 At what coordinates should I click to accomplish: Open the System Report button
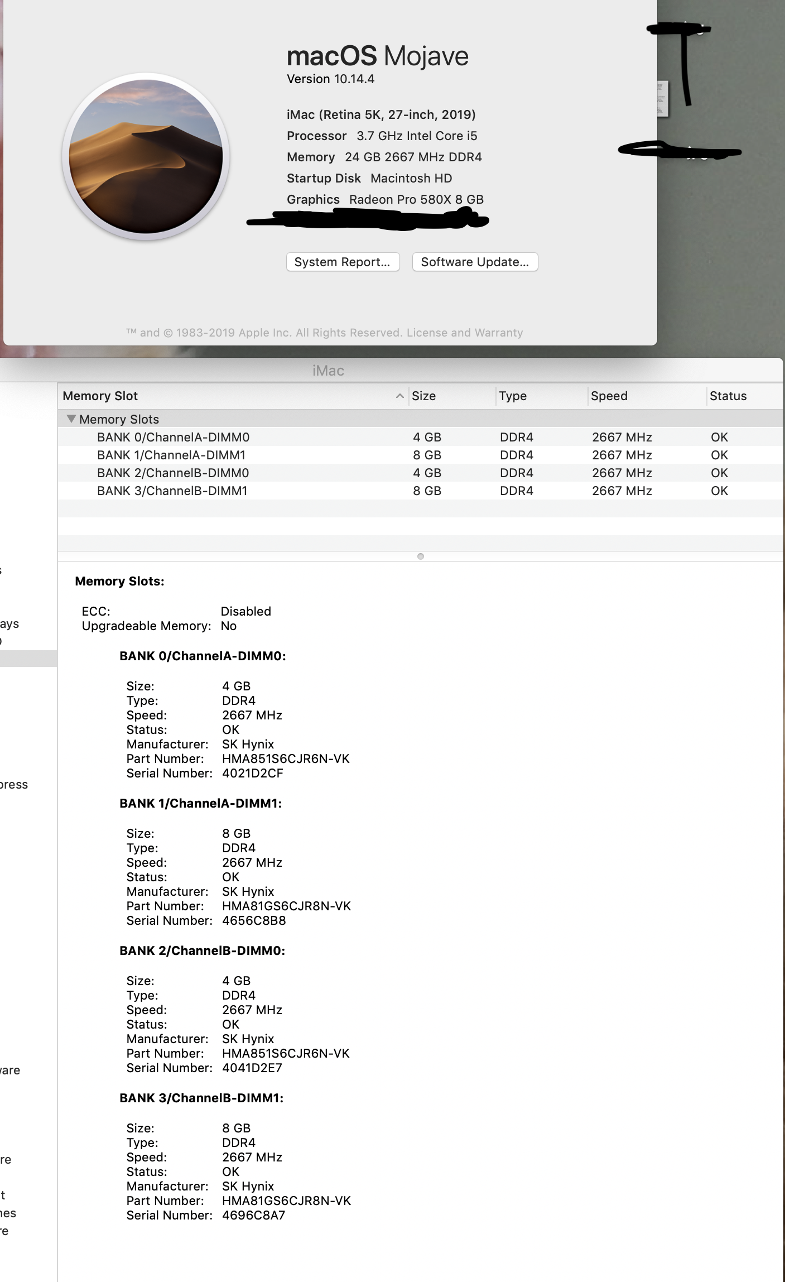(x=343, y=262)
